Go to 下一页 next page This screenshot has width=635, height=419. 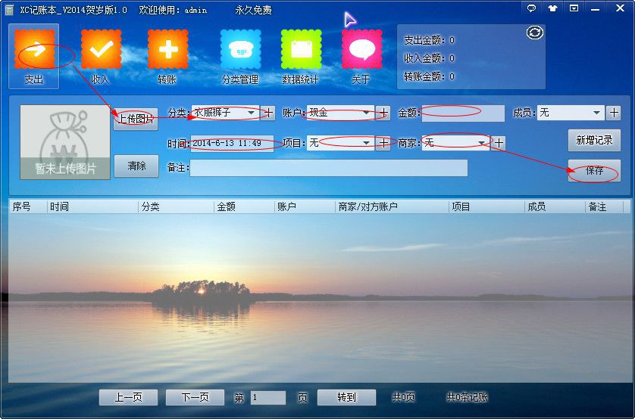click(x=195, y=397)
